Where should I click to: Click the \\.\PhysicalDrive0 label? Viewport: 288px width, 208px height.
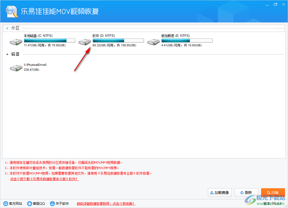pos(35,65)
